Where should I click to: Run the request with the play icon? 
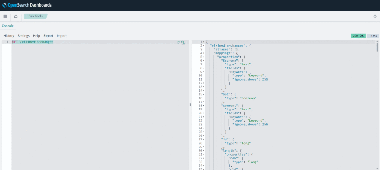click(x=179, y=42)
